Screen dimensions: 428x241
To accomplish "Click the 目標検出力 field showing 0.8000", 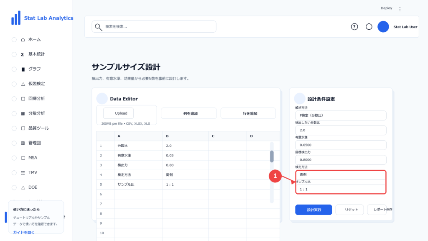I will coord(341,160).
